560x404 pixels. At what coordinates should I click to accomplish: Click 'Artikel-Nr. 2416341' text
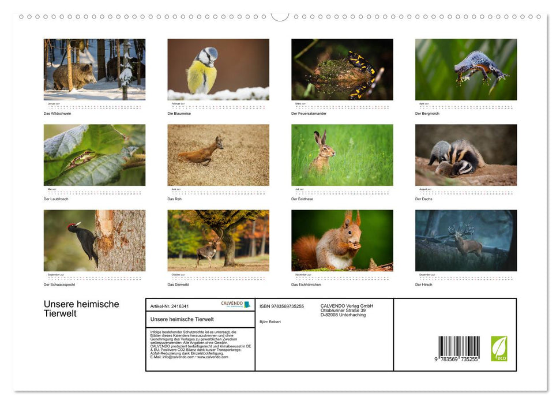pyautogui.click(x=170, y=306)
